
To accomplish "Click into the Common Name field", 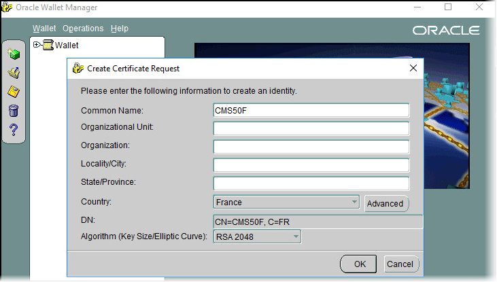I will [x=311, y=110].
